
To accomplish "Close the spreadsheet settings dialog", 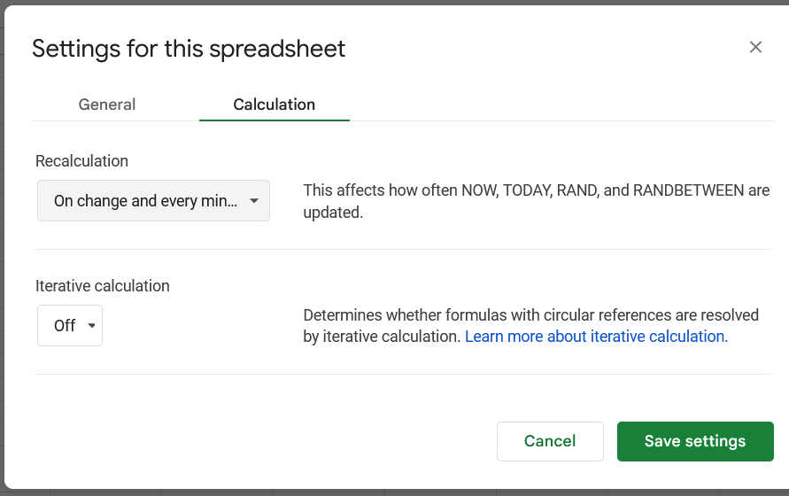I will click(x=755, y=47).
